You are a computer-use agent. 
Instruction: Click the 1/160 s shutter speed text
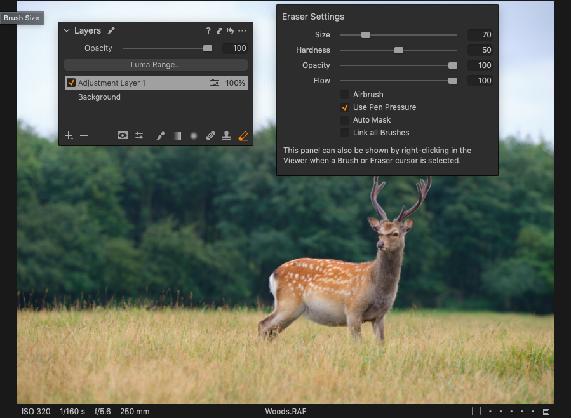click(x=72, y=412)
